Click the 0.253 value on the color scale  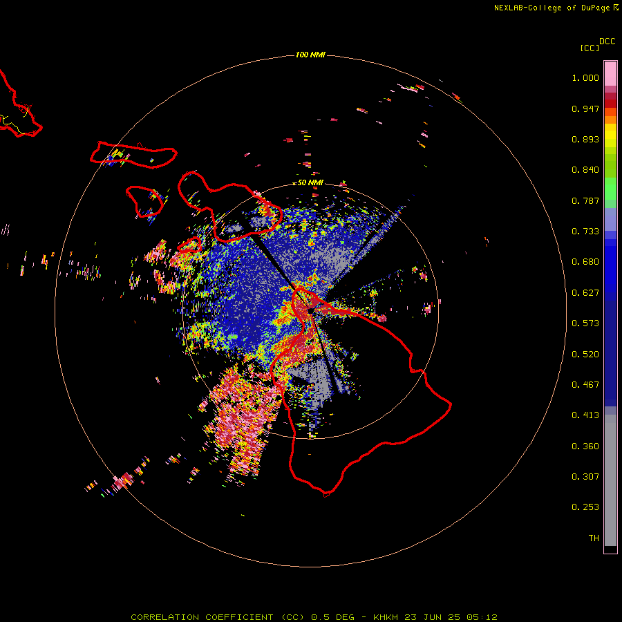click(x=585, y=507)
